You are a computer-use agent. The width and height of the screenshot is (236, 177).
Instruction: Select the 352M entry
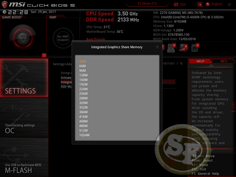pyautogui.click(x=83, y=107)
